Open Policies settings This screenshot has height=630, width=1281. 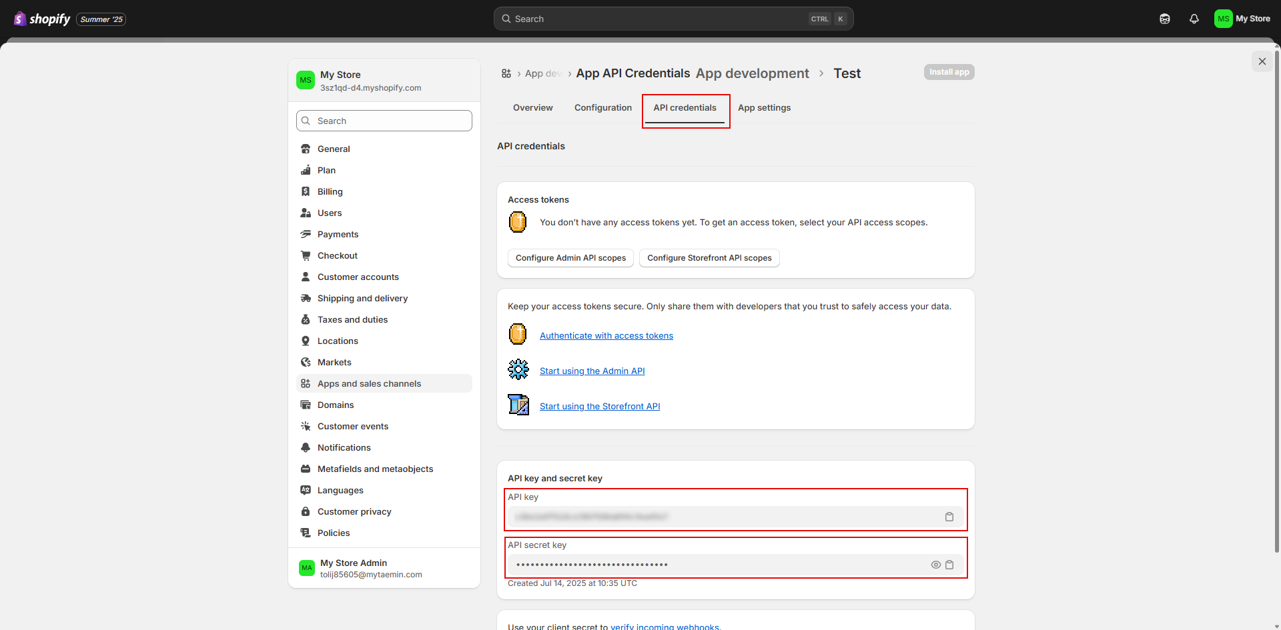click(x=384, y=533)
